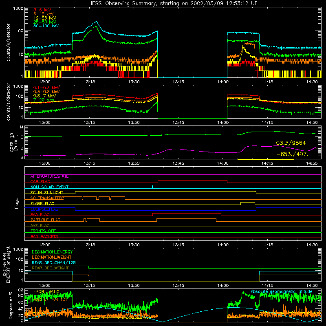Click the 13:45 time label beneath the Flags panel
Viewport: 326px width, 326px height.
click(x=178, y=245)
